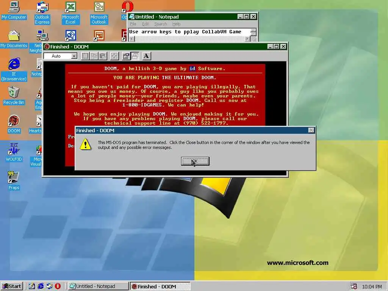Viewport: 388px width, 291px height.
Task: Click the '1-800-IDGAMES' text in the DOOM window
Action: [x=142, y=105]
